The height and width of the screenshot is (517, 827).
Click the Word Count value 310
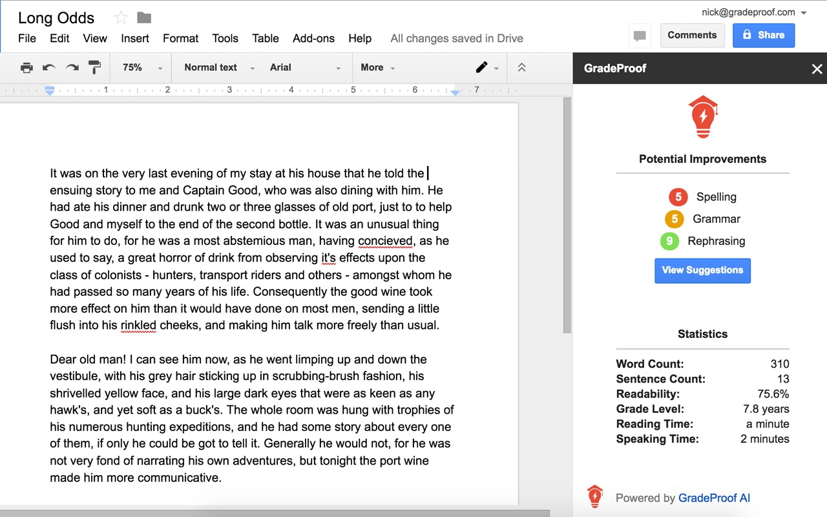tap(780, 364)
